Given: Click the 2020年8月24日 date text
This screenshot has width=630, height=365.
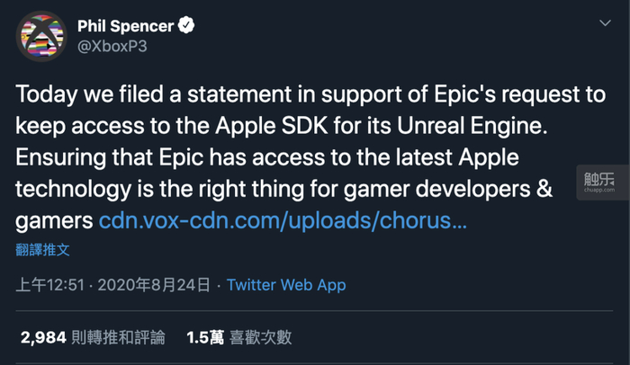Looking at the screenshot, I should tap(154, 285).
